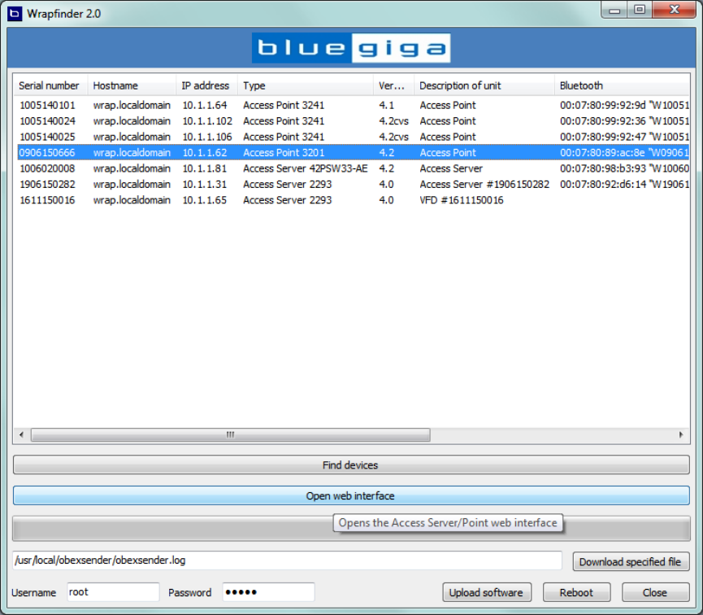This screenshot has height=615, width=703.
Task: Click the horizontal scrollbar thumb
Action: [x=231, y=434]
